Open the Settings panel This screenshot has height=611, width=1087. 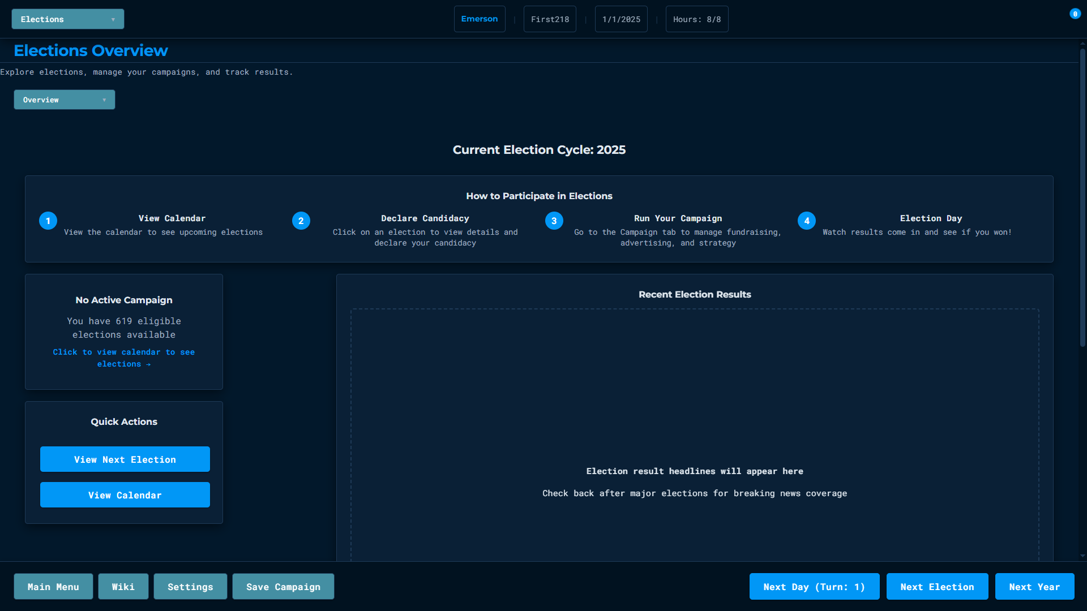pyautogui.click(x=190, y=587)
